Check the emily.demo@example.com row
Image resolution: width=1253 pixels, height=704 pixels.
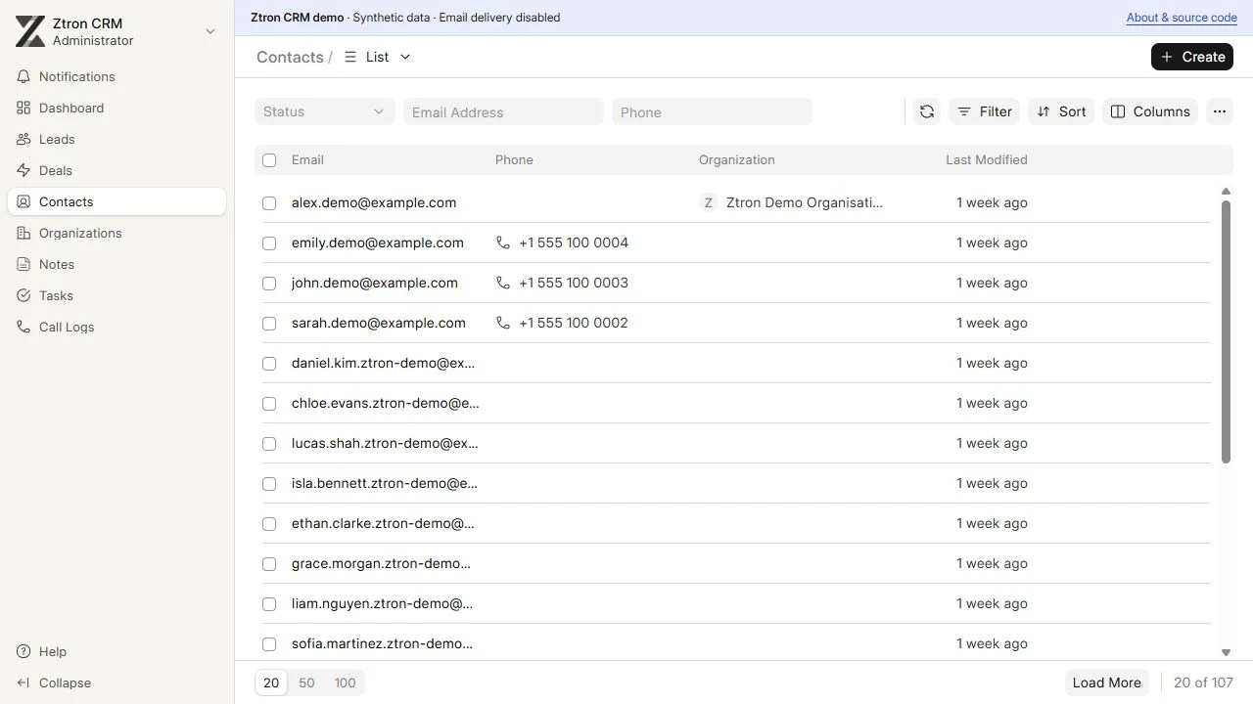[269, 243]
